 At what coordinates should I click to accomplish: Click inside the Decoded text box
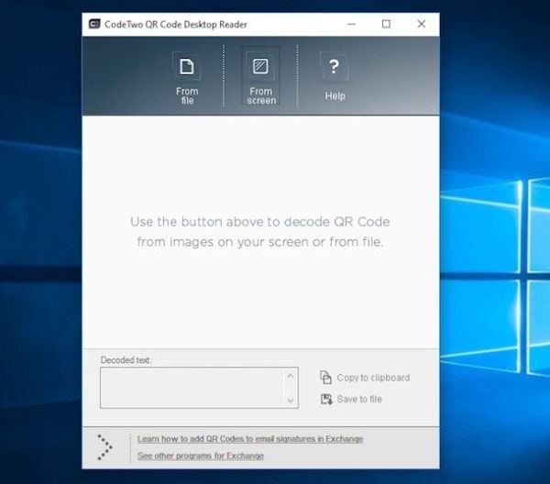tap(192, 388)
